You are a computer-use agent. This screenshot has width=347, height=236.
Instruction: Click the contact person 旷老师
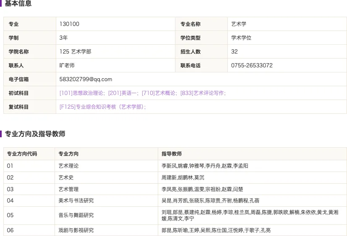coord(67,65)
